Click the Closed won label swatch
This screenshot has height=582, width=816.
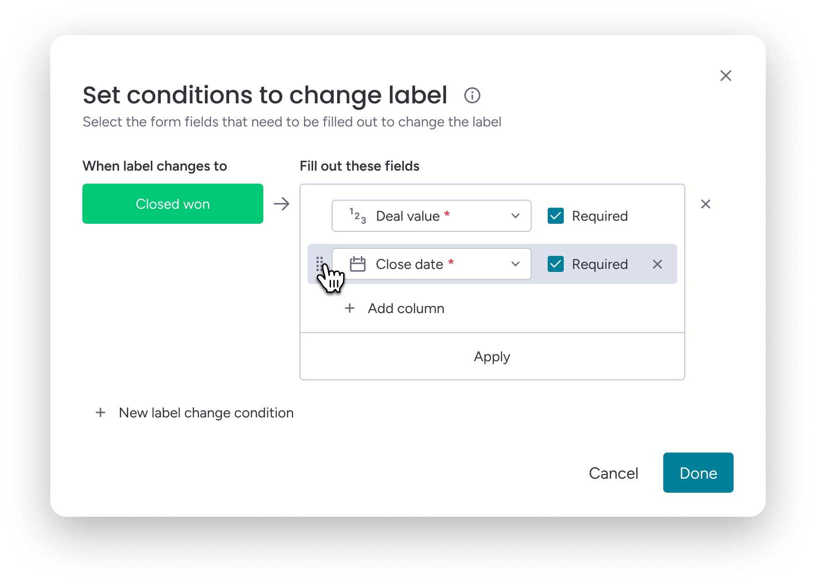coord(173,204)
